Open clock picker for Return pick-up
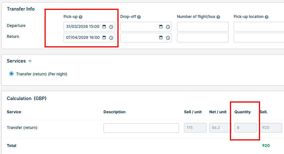 111,38
